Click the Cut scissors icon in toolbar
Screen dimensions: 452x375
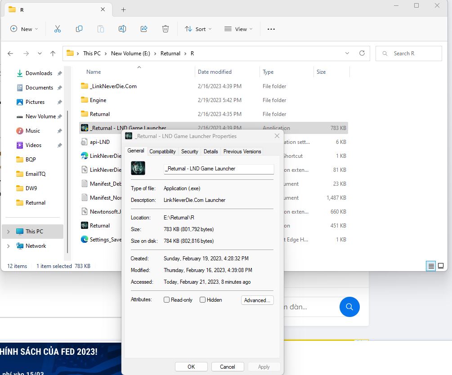coord(58,29)
